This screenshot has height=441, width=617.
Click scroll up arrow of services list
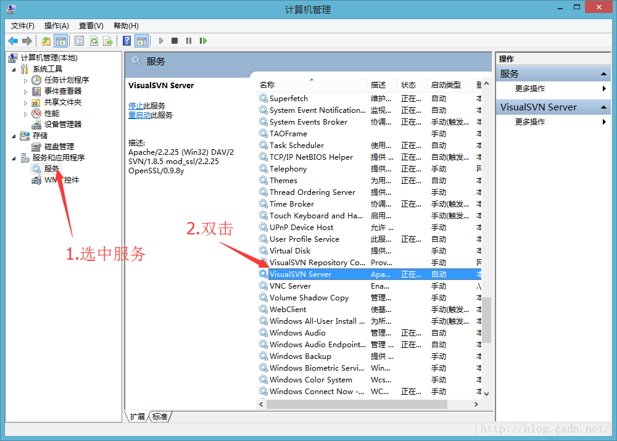coord(487,83)
